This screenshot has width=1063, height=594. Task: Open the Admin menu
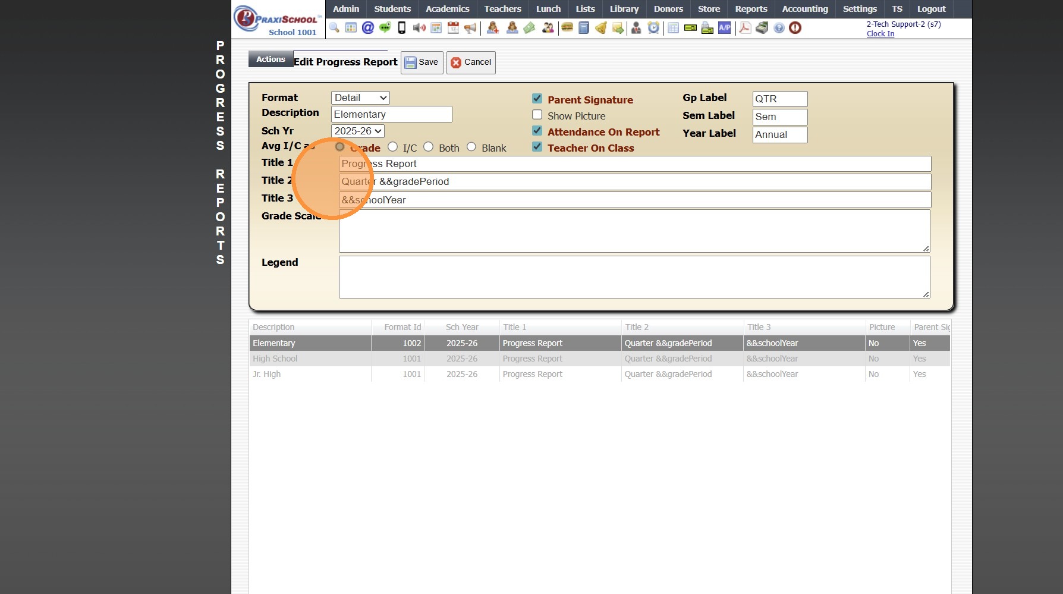[x=346, y=9]
